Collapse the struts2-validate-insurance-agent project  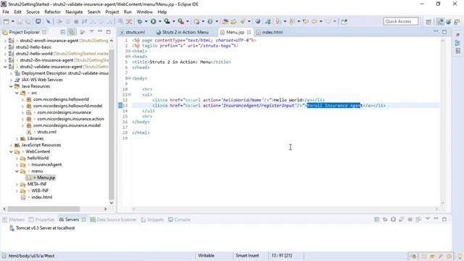[5, 67]
